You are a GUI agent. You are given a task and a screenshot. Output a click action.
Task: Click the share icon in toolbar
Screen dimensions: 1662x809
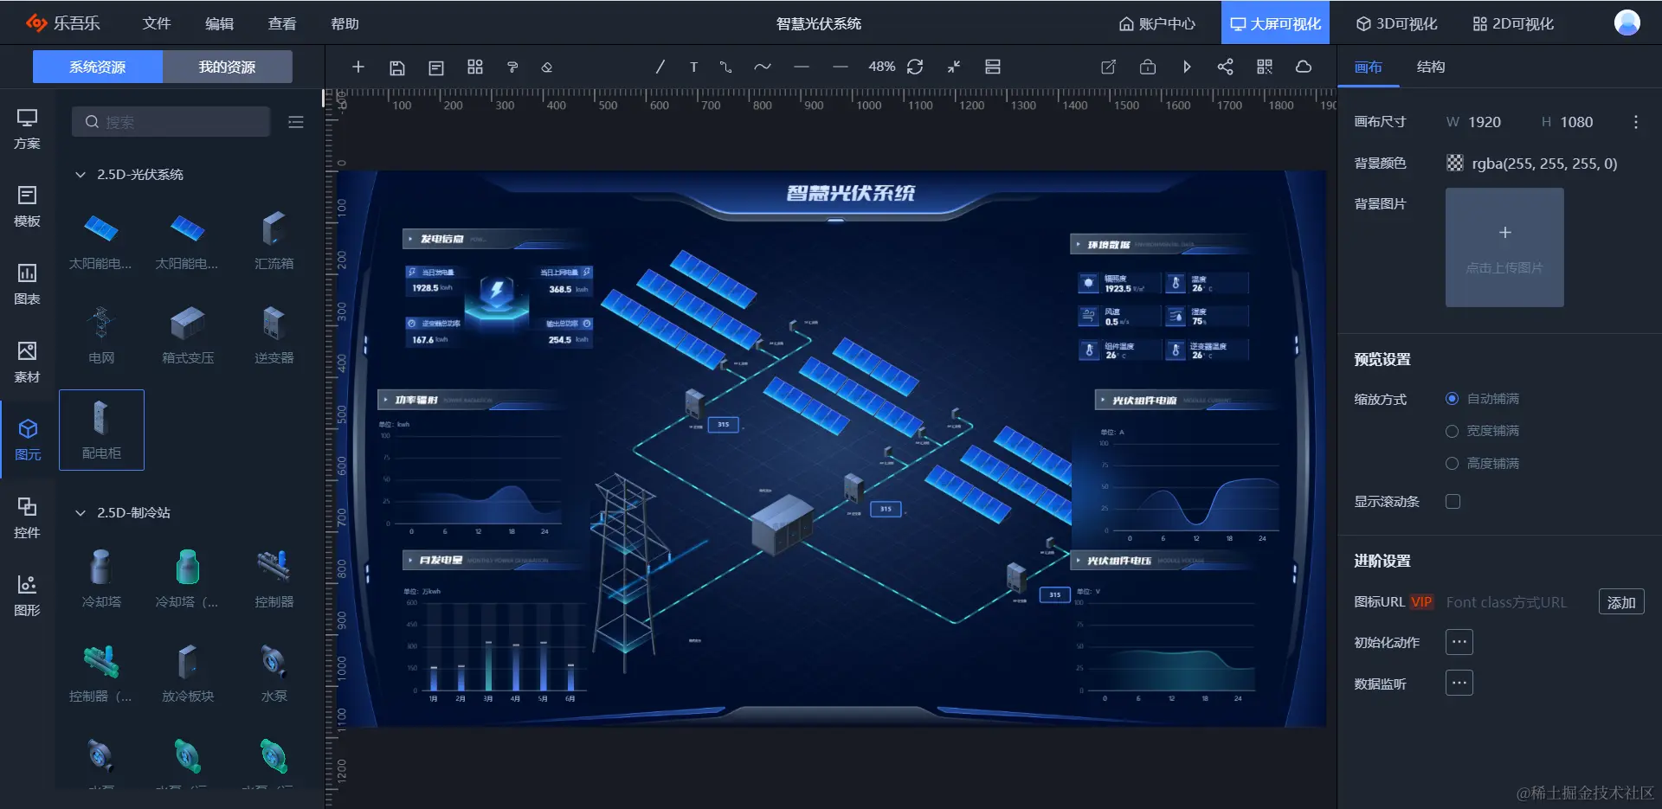1225,67
